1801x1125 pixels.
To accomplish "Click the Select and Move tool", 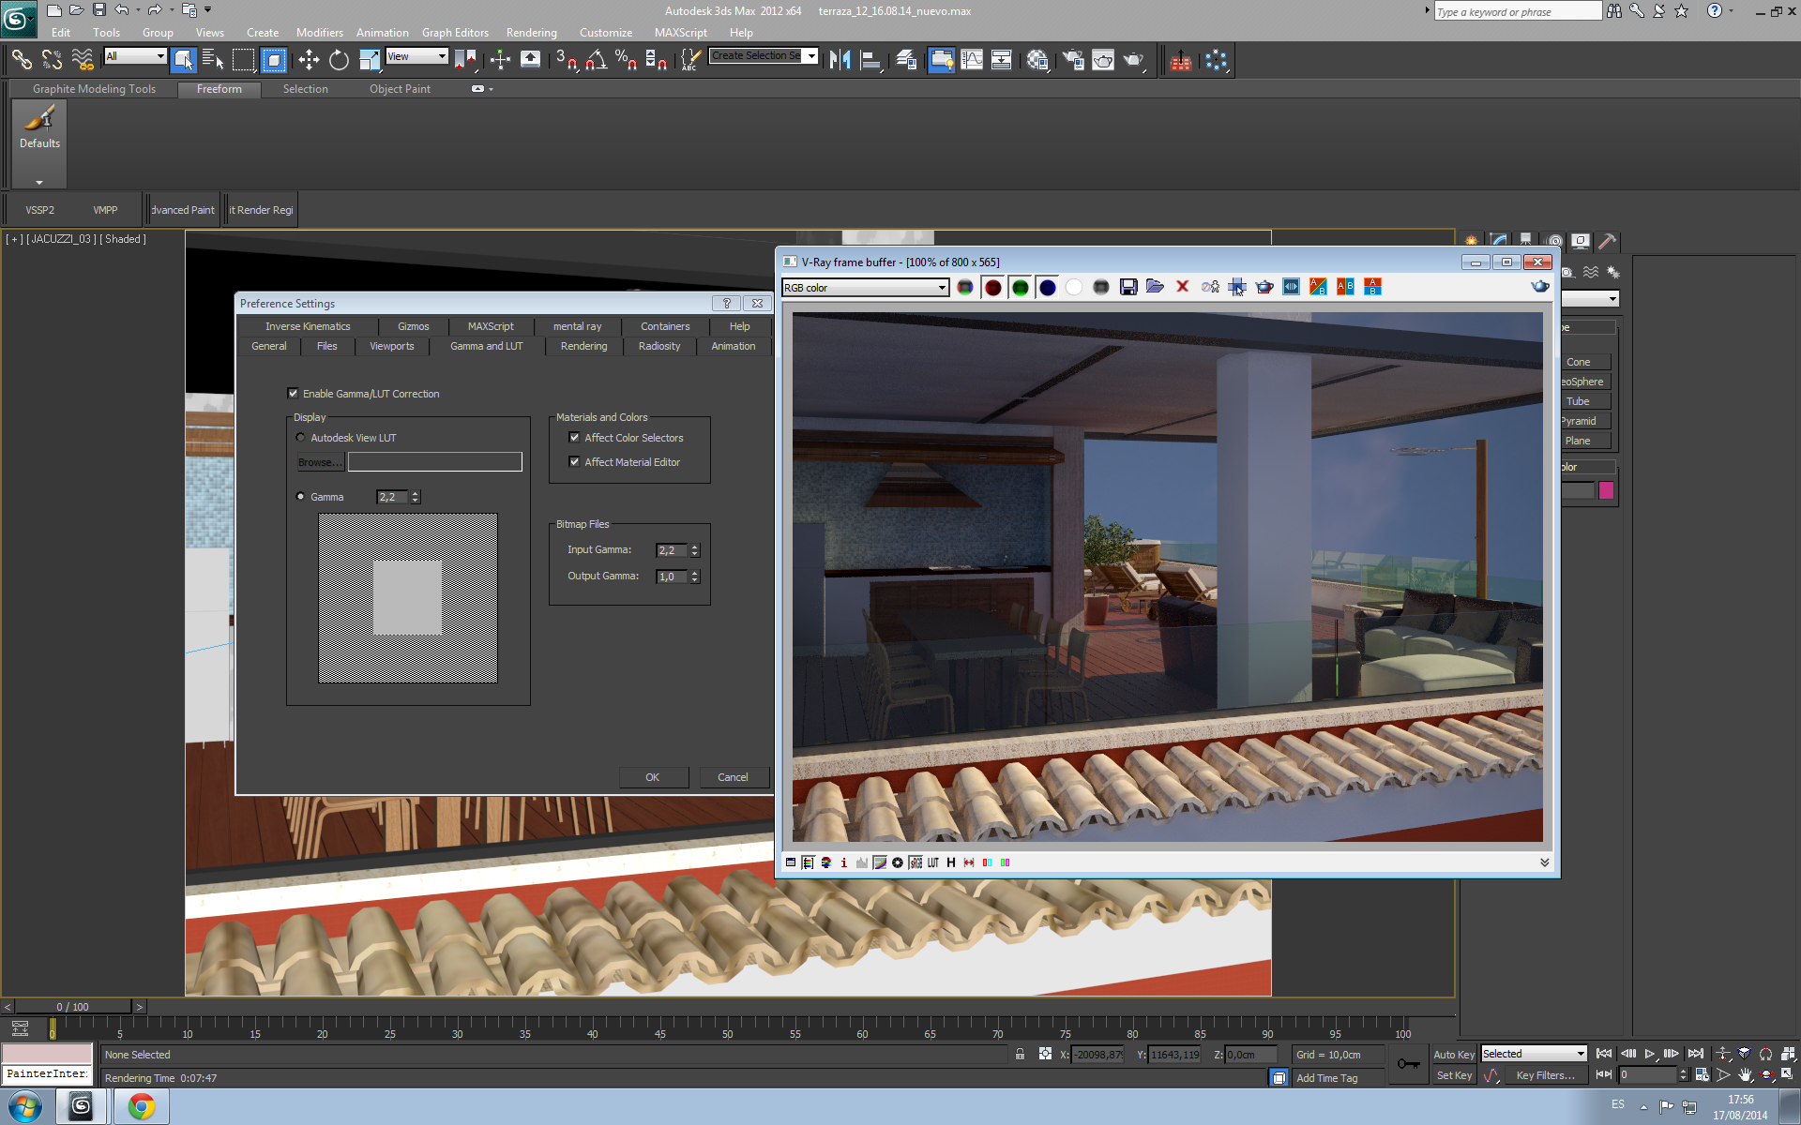I will pyautogui.click(x=309, y=61).
